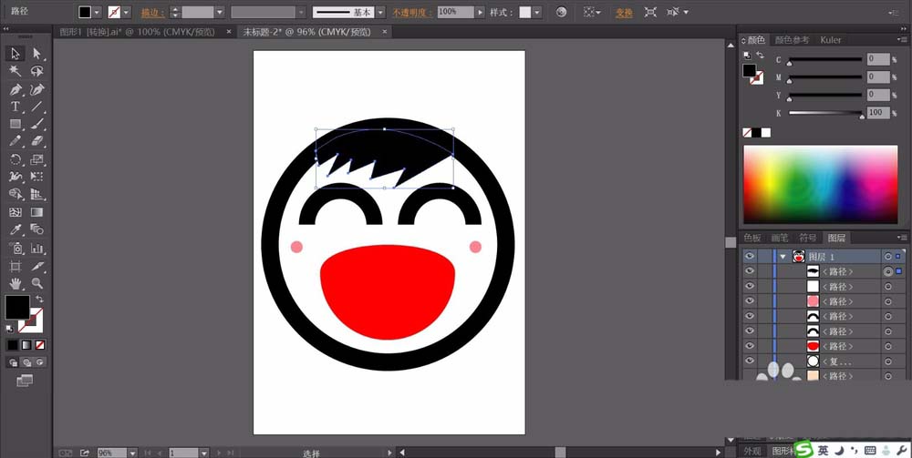Image resolution: width=912 pixels, height=458 pixels.
Task: Click the Direct Selection (white arrow) tool
Action: [37, 54]
